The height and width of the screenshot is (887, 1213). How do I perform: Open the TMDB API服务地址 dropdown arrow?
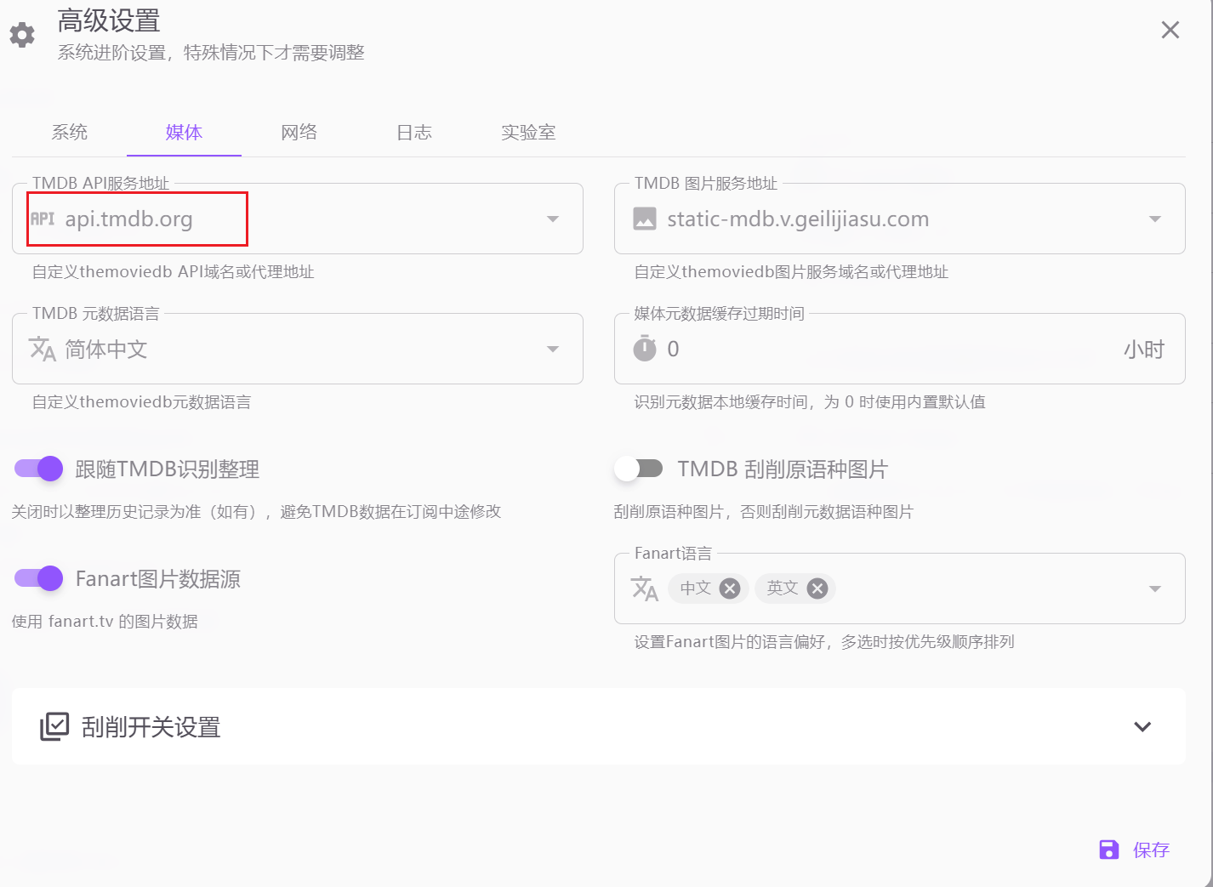[553, 219]
